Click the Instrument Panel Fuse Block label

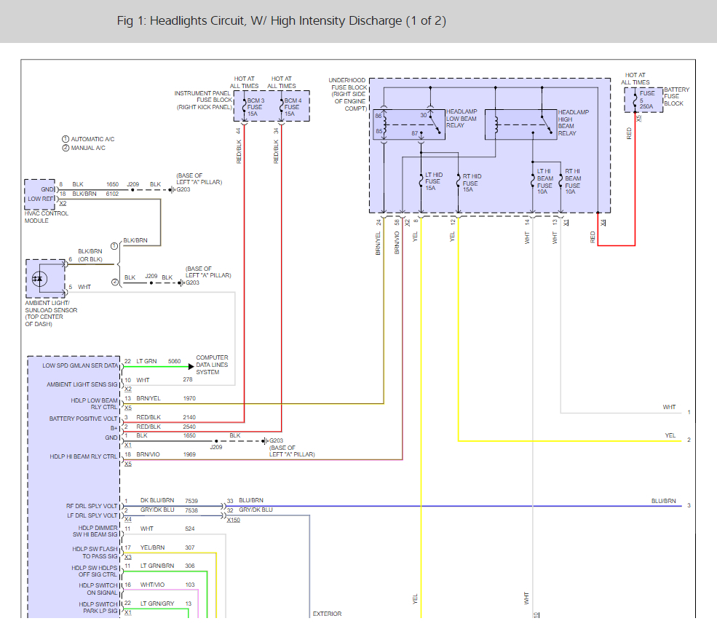click(203, 100)
